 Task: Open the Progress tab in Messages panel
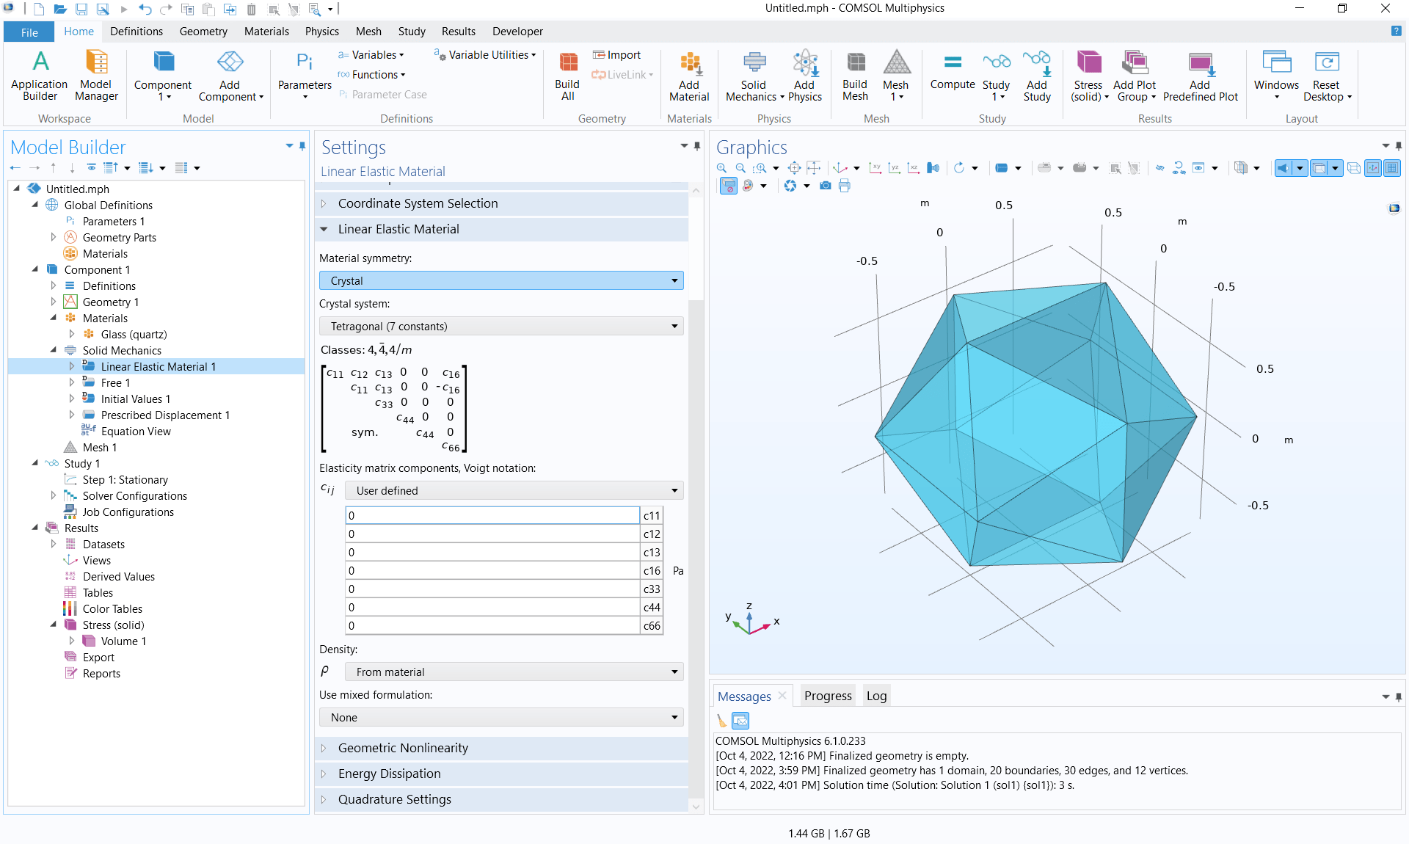(827, 696)
